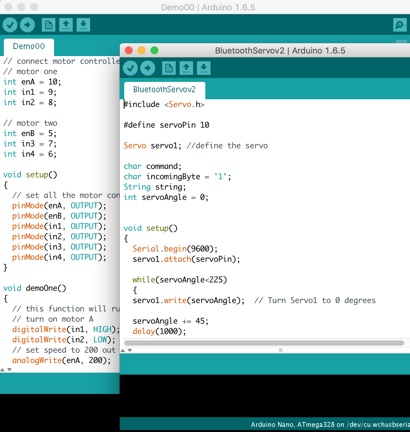Image resolution: width=410 pixels, height=432 pixels.
Task: Open tab dropdown menu in Demo00 window
Action: [x=401, y=42]
